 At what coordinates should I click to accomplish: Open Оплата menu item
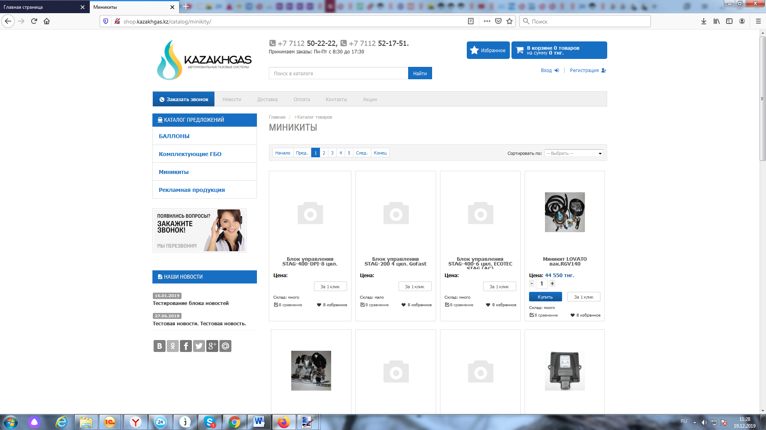tap(302, 100)
